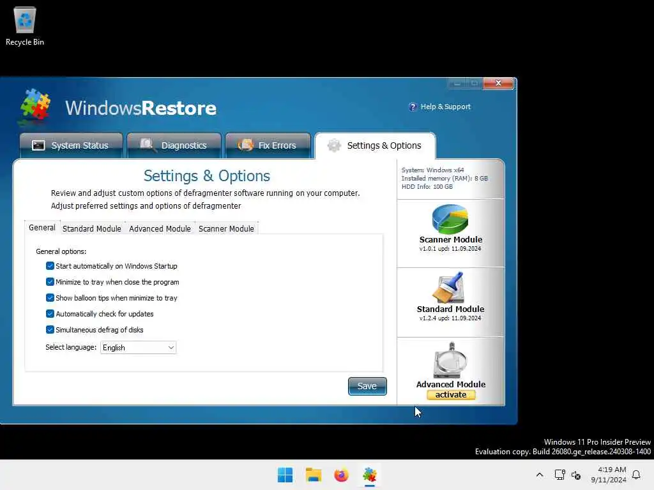Open the Select language dropdown
The height and width of the screenshot is (490, 654).
139,348
